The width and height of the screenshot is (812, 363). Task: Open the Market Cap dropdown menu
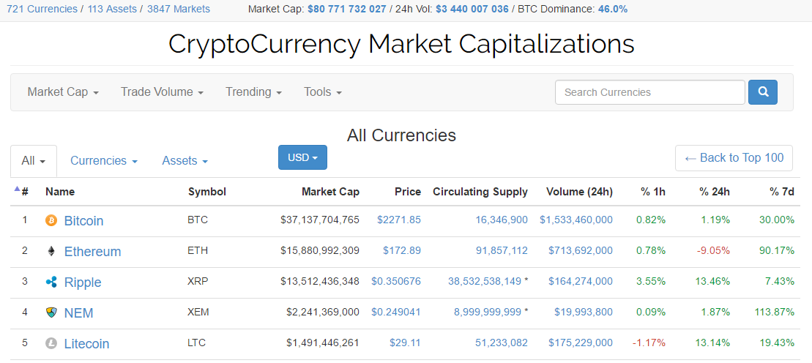(63, 92)
